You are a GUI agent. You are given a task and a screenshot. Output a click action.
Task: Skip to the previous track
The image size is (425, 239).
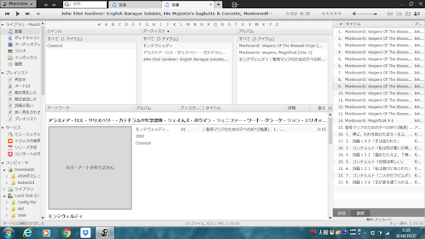[x=7, y=13]
